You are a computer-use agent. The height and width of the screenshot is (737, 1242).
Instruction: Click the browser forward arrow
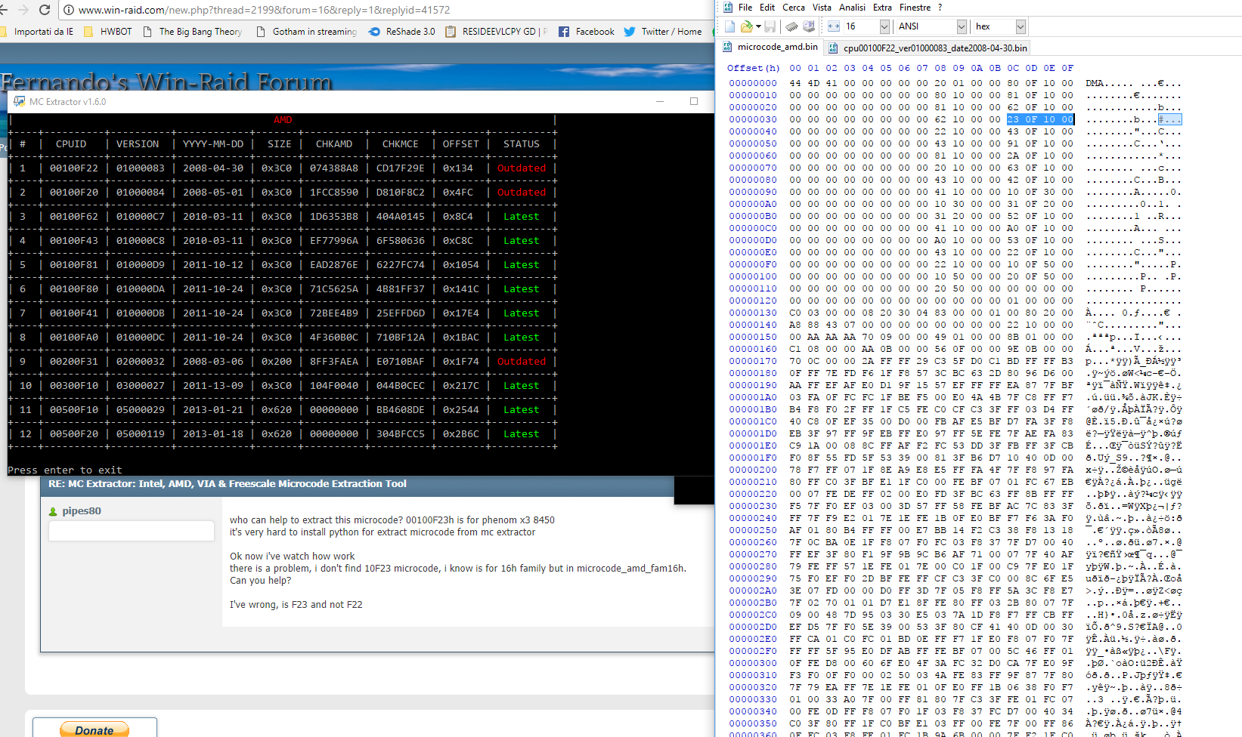point(23,10)
